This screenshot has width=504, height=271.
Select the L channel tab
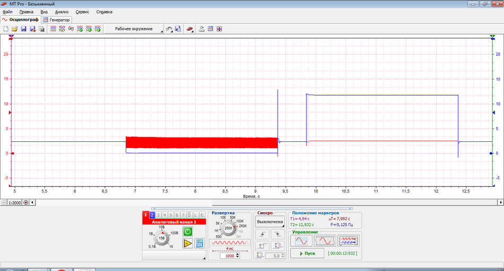click(196, 215)
